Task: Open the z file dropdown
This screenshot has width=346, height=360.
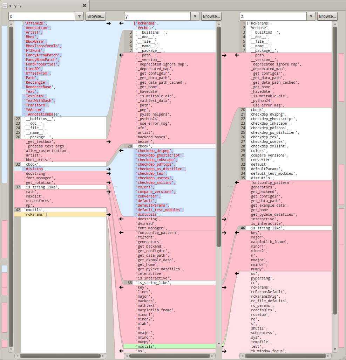Action: point(311,16)
